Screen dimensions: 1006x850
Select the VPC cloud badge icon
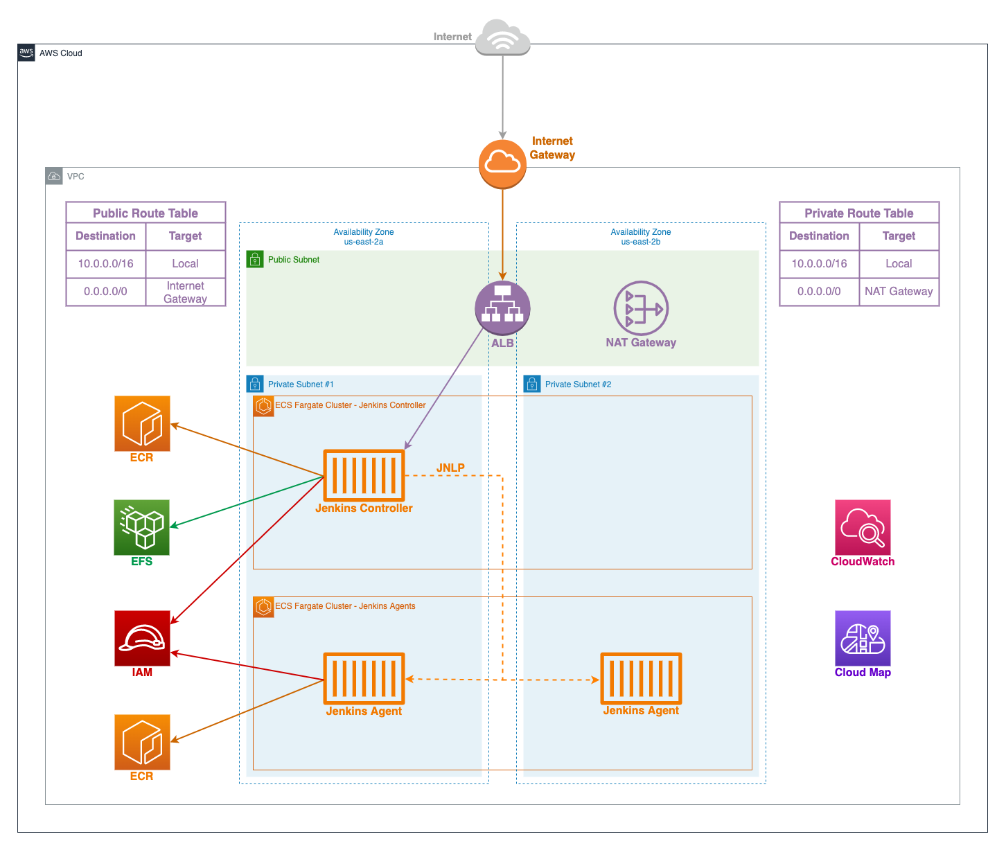54,176
